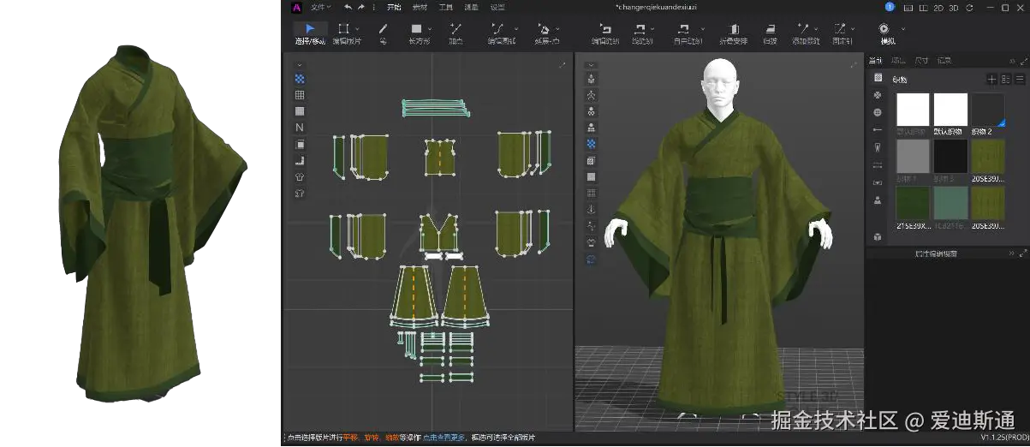
Task: Click the refresh icon beside 3D
Action: 970,7
